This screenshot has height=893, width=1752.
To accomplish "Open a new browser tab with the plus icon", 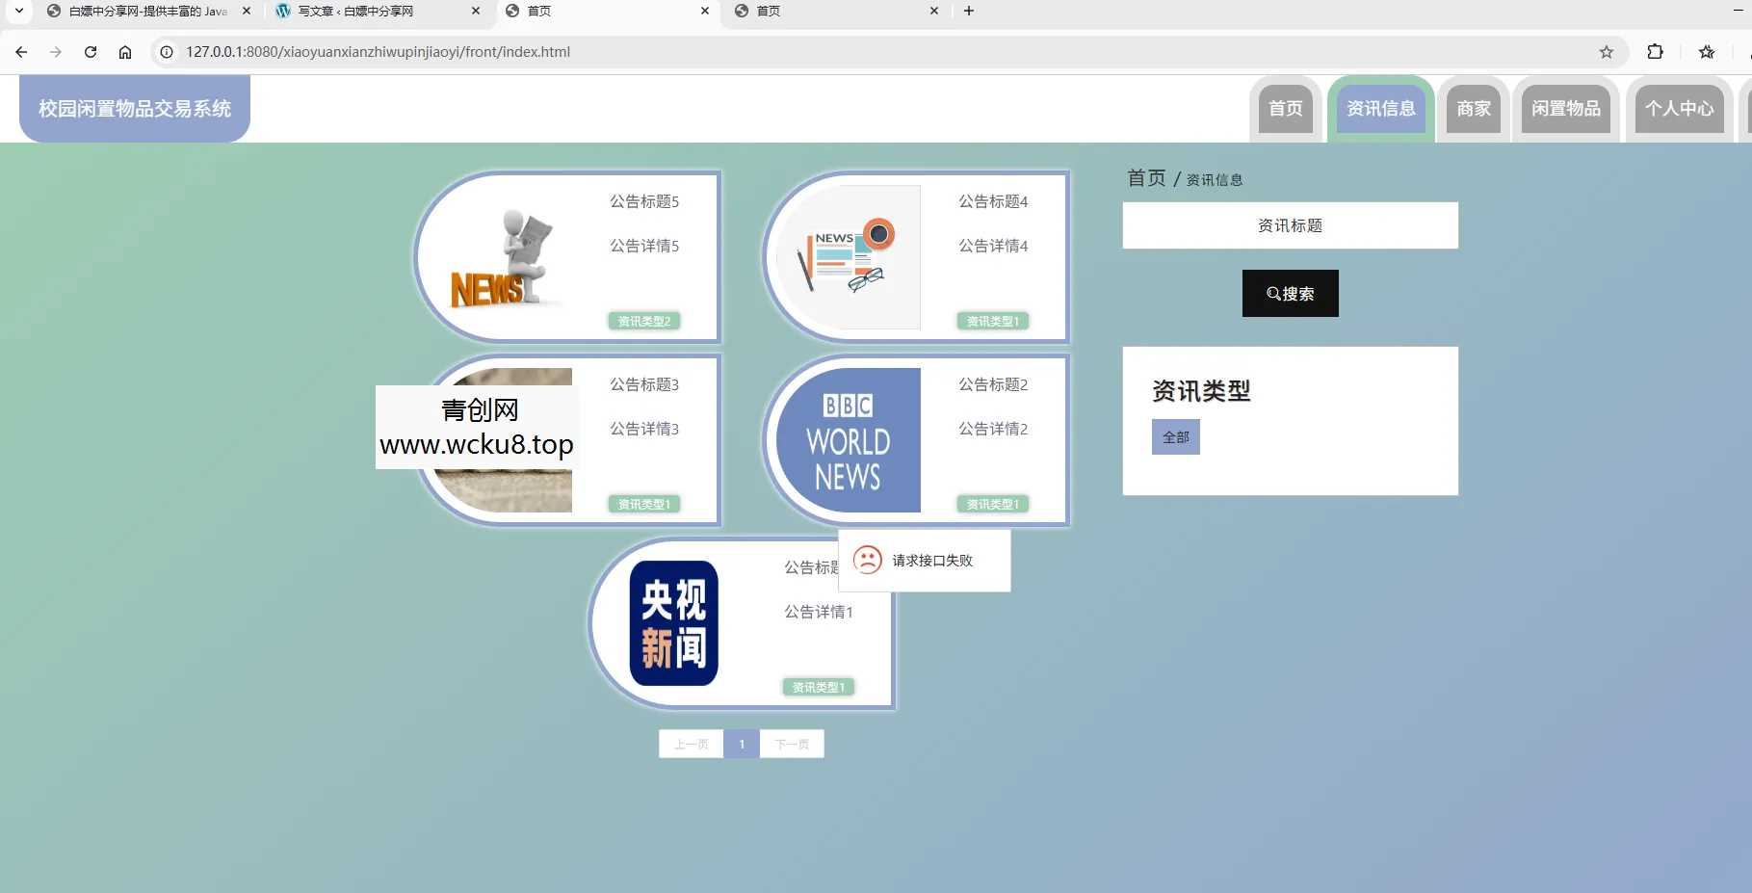I will [968, 11].
